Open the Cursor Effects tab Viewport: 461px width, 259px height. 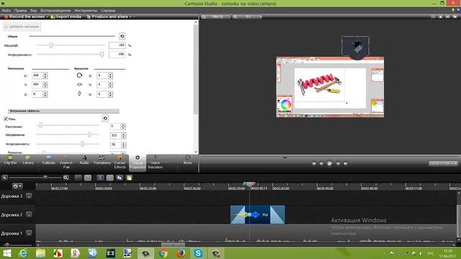(x=120, y=163)
